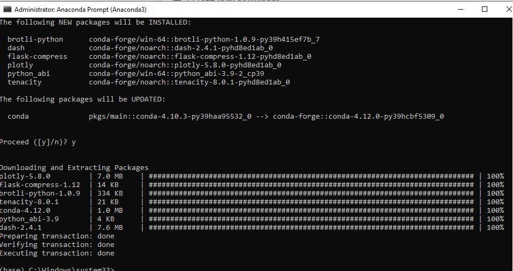Click the '1.0 MB' size for conda

pyautogui.click(x=110, y=211)
